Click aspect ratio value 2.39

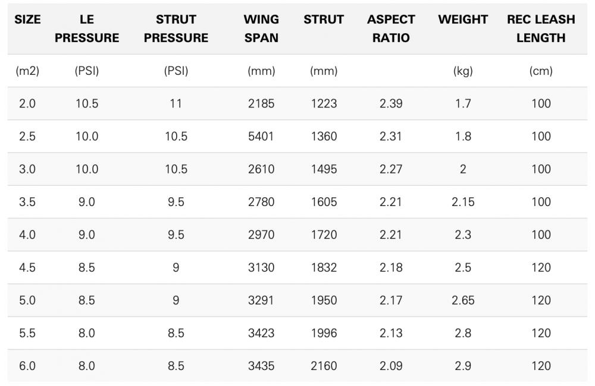tap(391, 104)
